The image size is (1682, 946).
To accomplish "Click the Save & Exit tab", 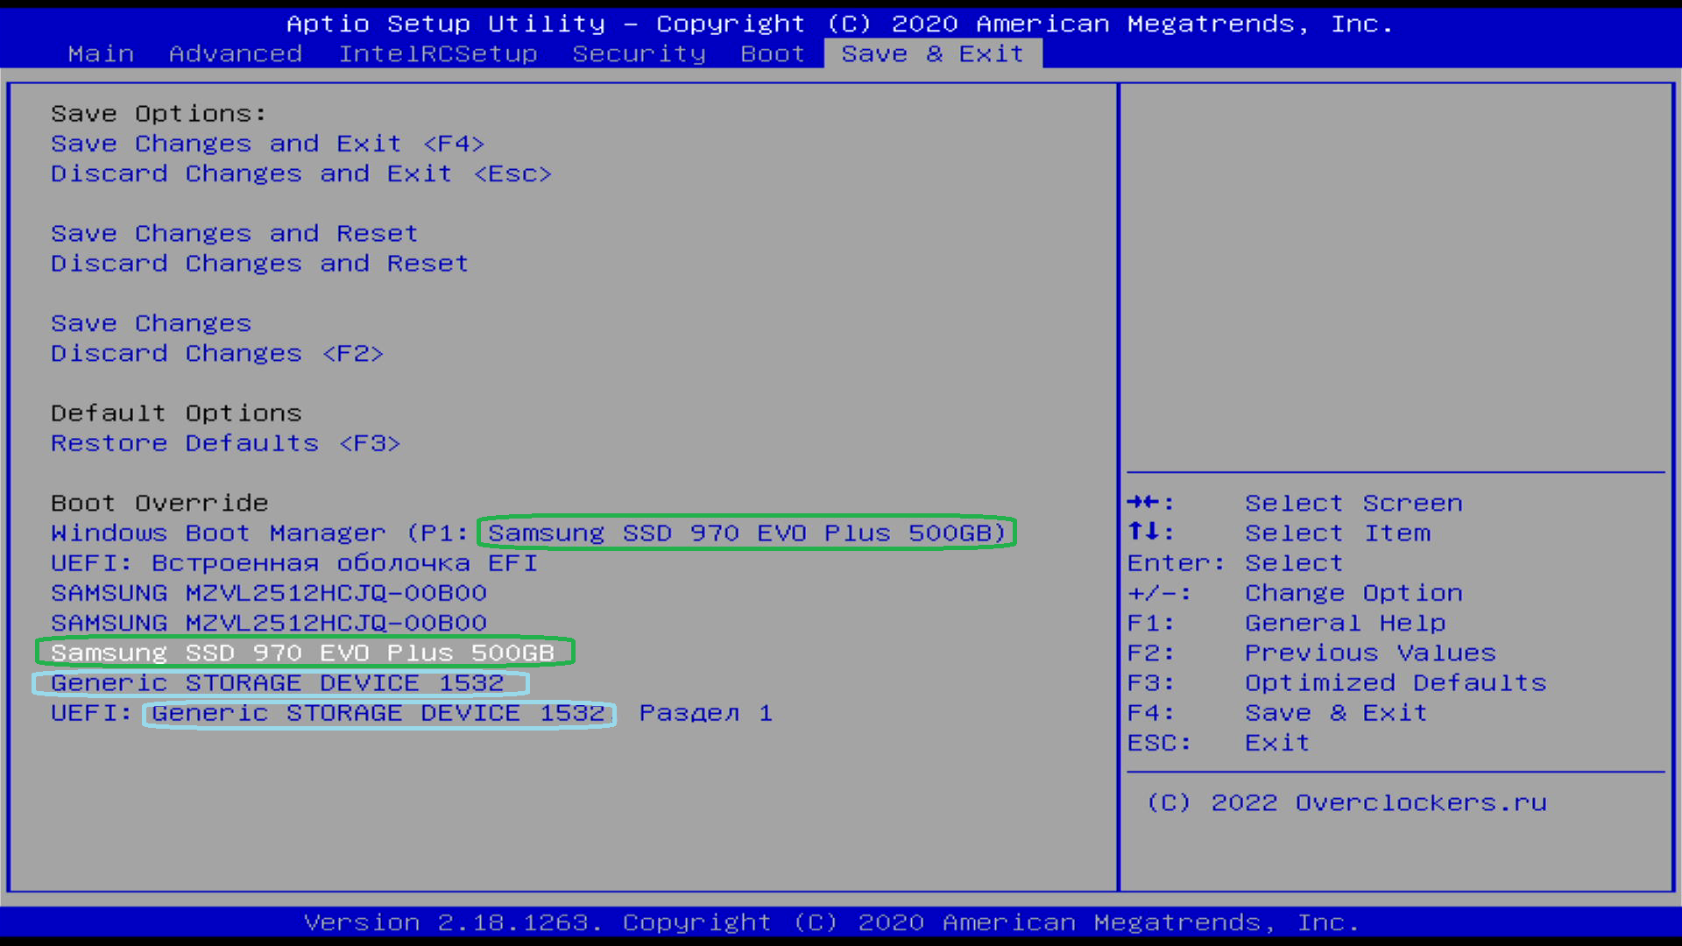I will tap(932, 53).
